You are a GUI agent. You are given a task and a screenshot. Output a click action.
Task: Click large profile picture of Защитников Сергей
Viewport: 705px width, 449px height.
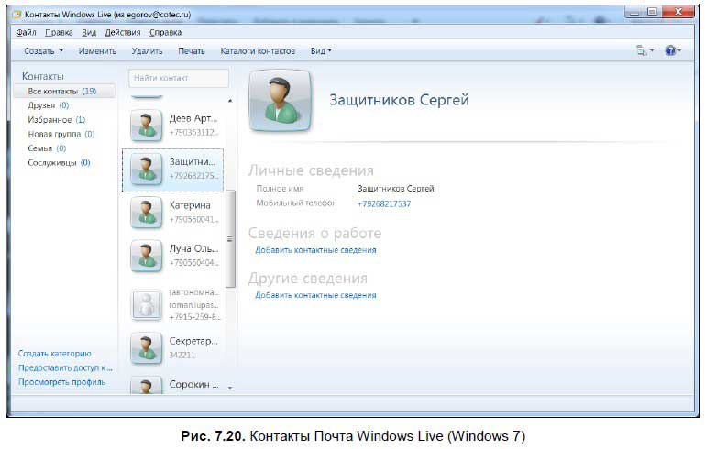point(281,101)
